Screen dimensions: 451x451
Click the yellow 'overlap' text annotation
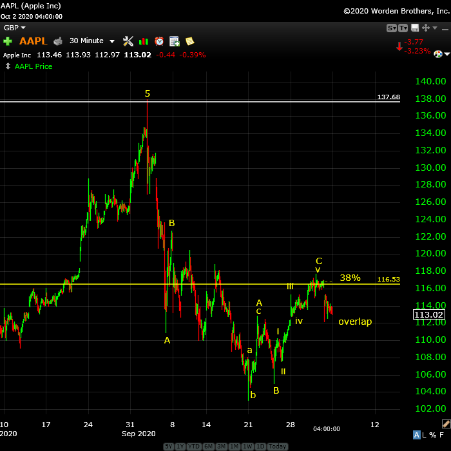pos(355,321)
